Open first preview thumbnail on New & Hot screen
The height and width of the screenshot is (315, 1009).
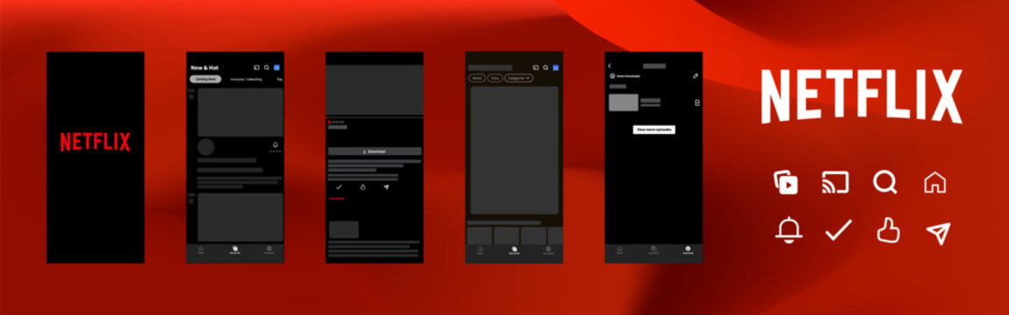(240, 112)
